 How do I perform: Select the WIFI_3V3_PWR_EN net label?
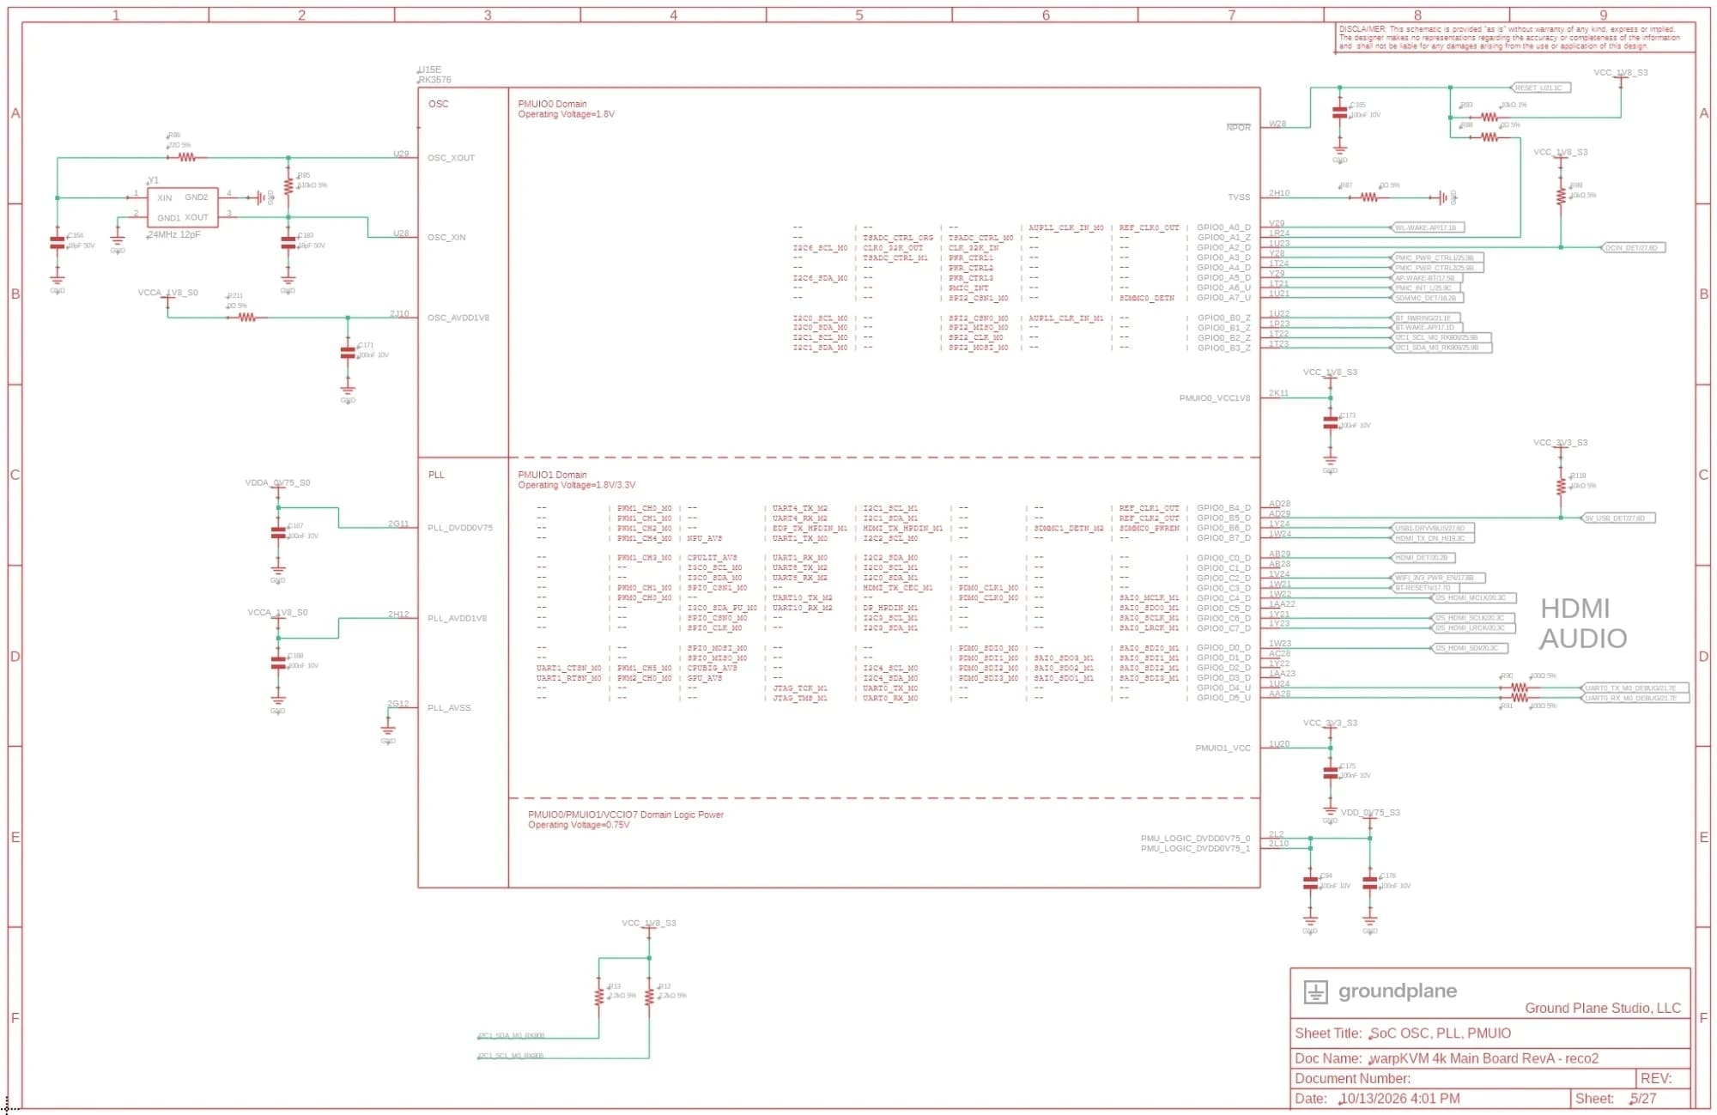[1438, 578]
